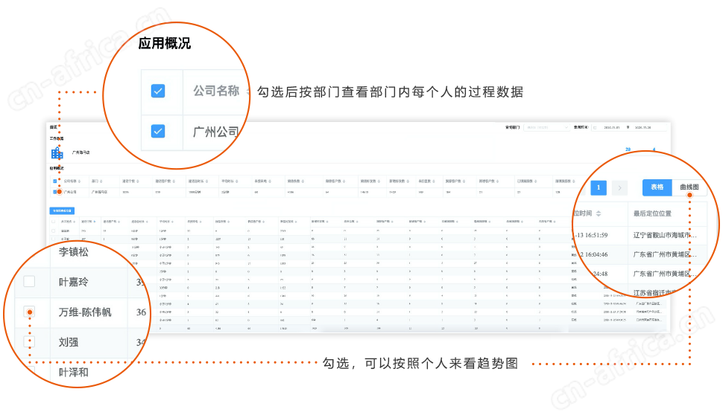Click the blue number 20 near top right
Viewport: 723px width, 418px height.
[x=628, y=149]
